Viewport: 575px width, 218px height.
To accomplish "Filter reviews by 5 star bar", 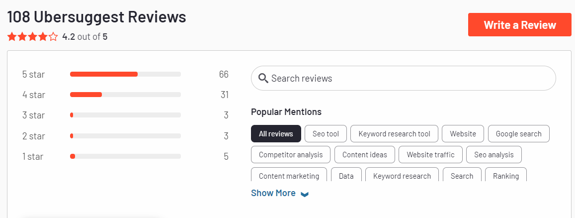I will 125,75.
